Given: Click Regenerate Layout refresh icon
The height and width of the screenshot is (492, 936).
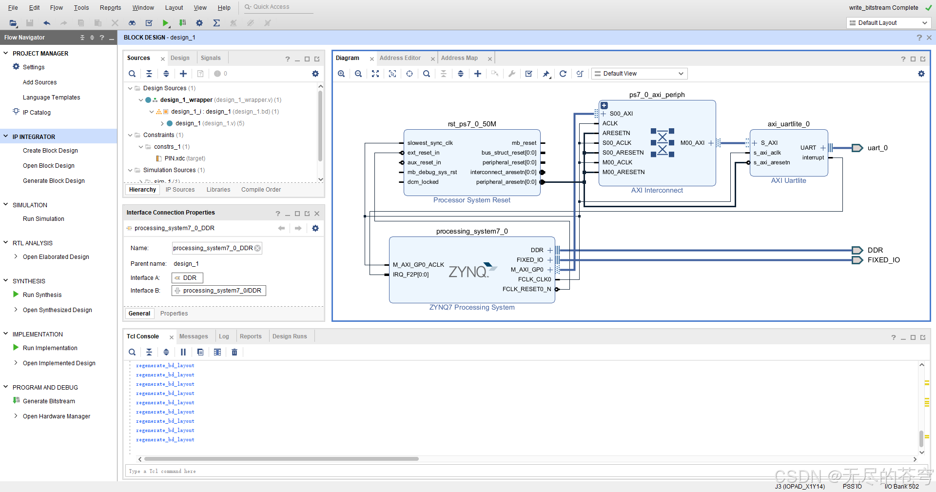Looking at the screenshot, I should click(563, 74).
